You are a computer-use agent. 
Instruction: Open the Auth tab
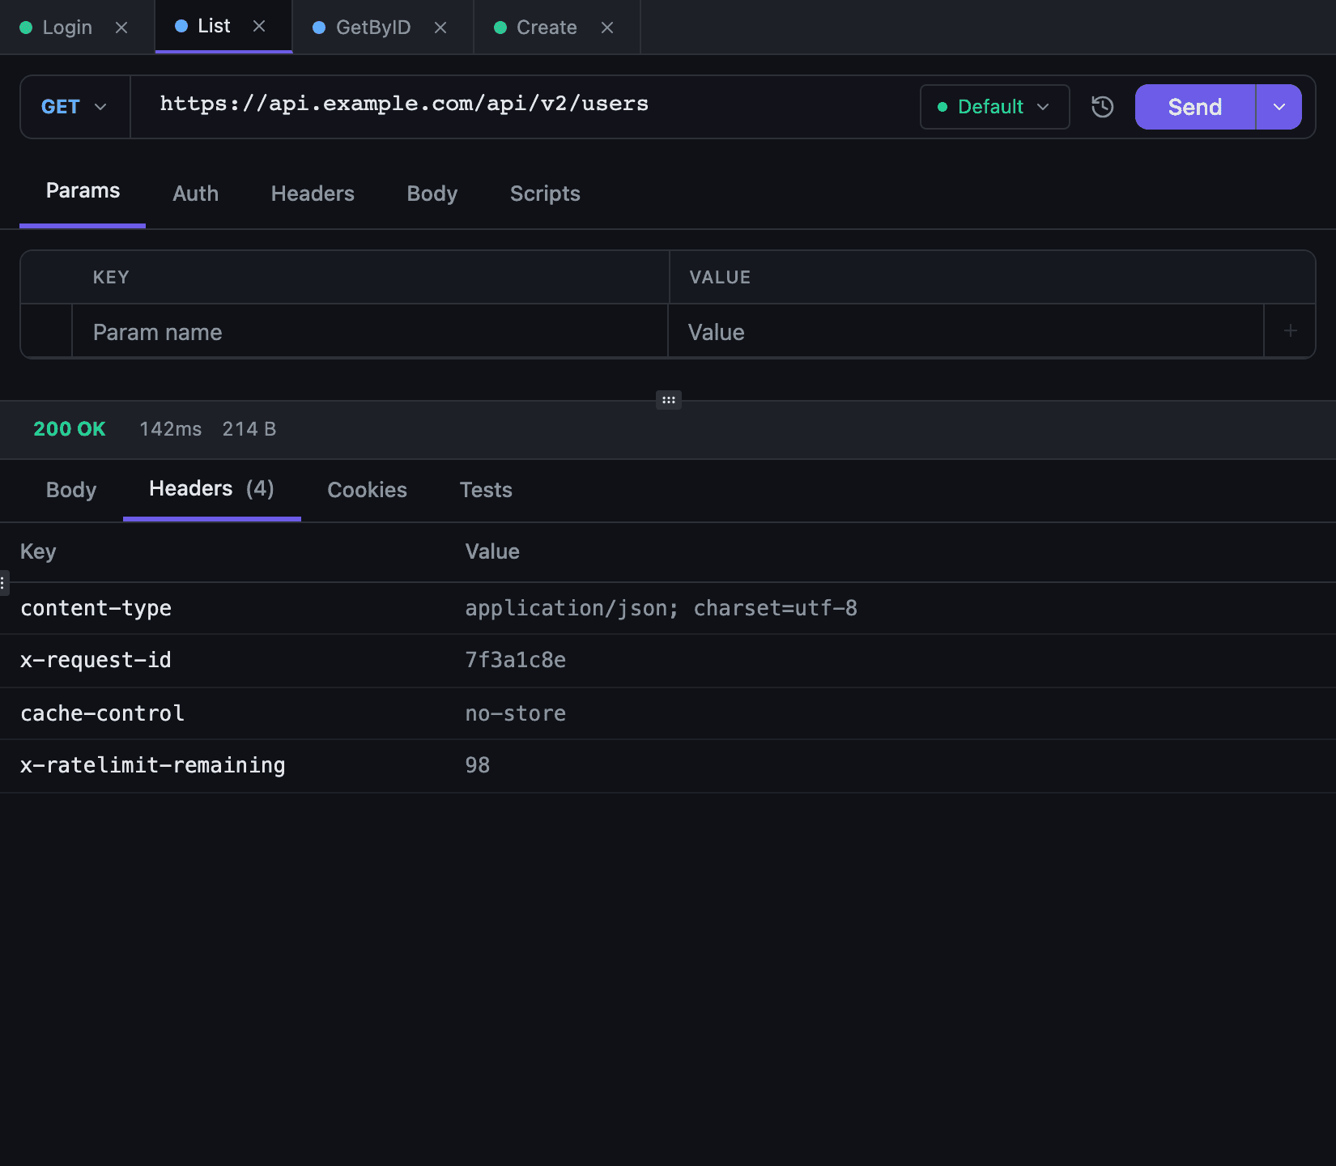point(196,194)
